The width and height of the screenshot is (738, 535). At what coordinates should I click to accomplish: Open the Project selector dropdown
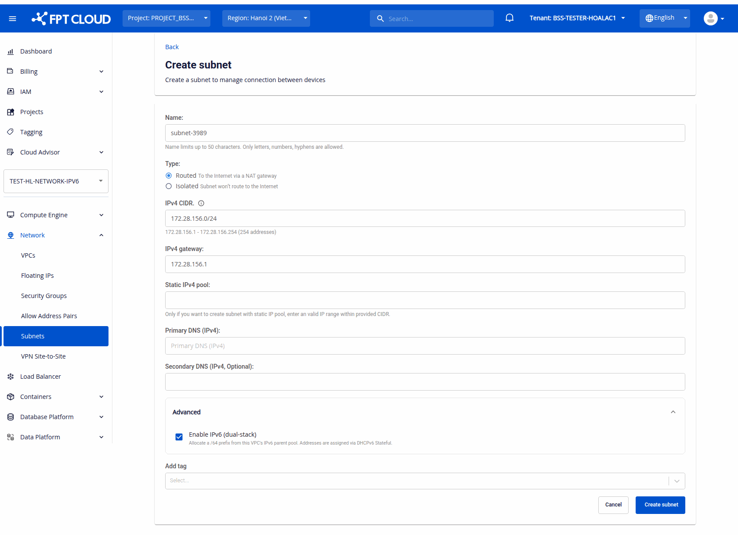[166, 18]
